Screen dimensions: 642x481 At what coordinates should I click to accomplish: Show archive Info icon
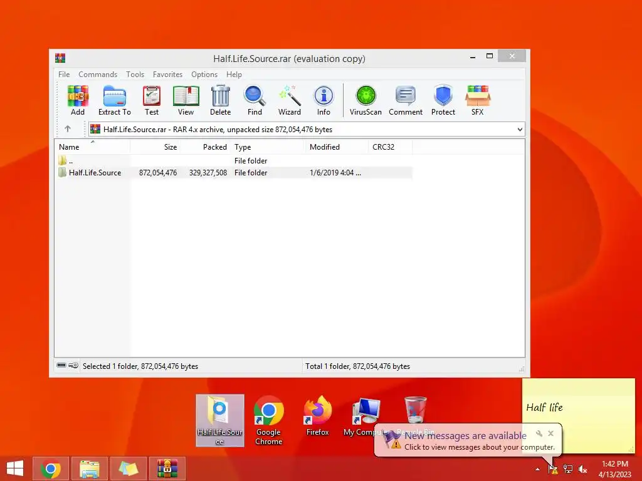pyautogui.click(x=324, y=101)
